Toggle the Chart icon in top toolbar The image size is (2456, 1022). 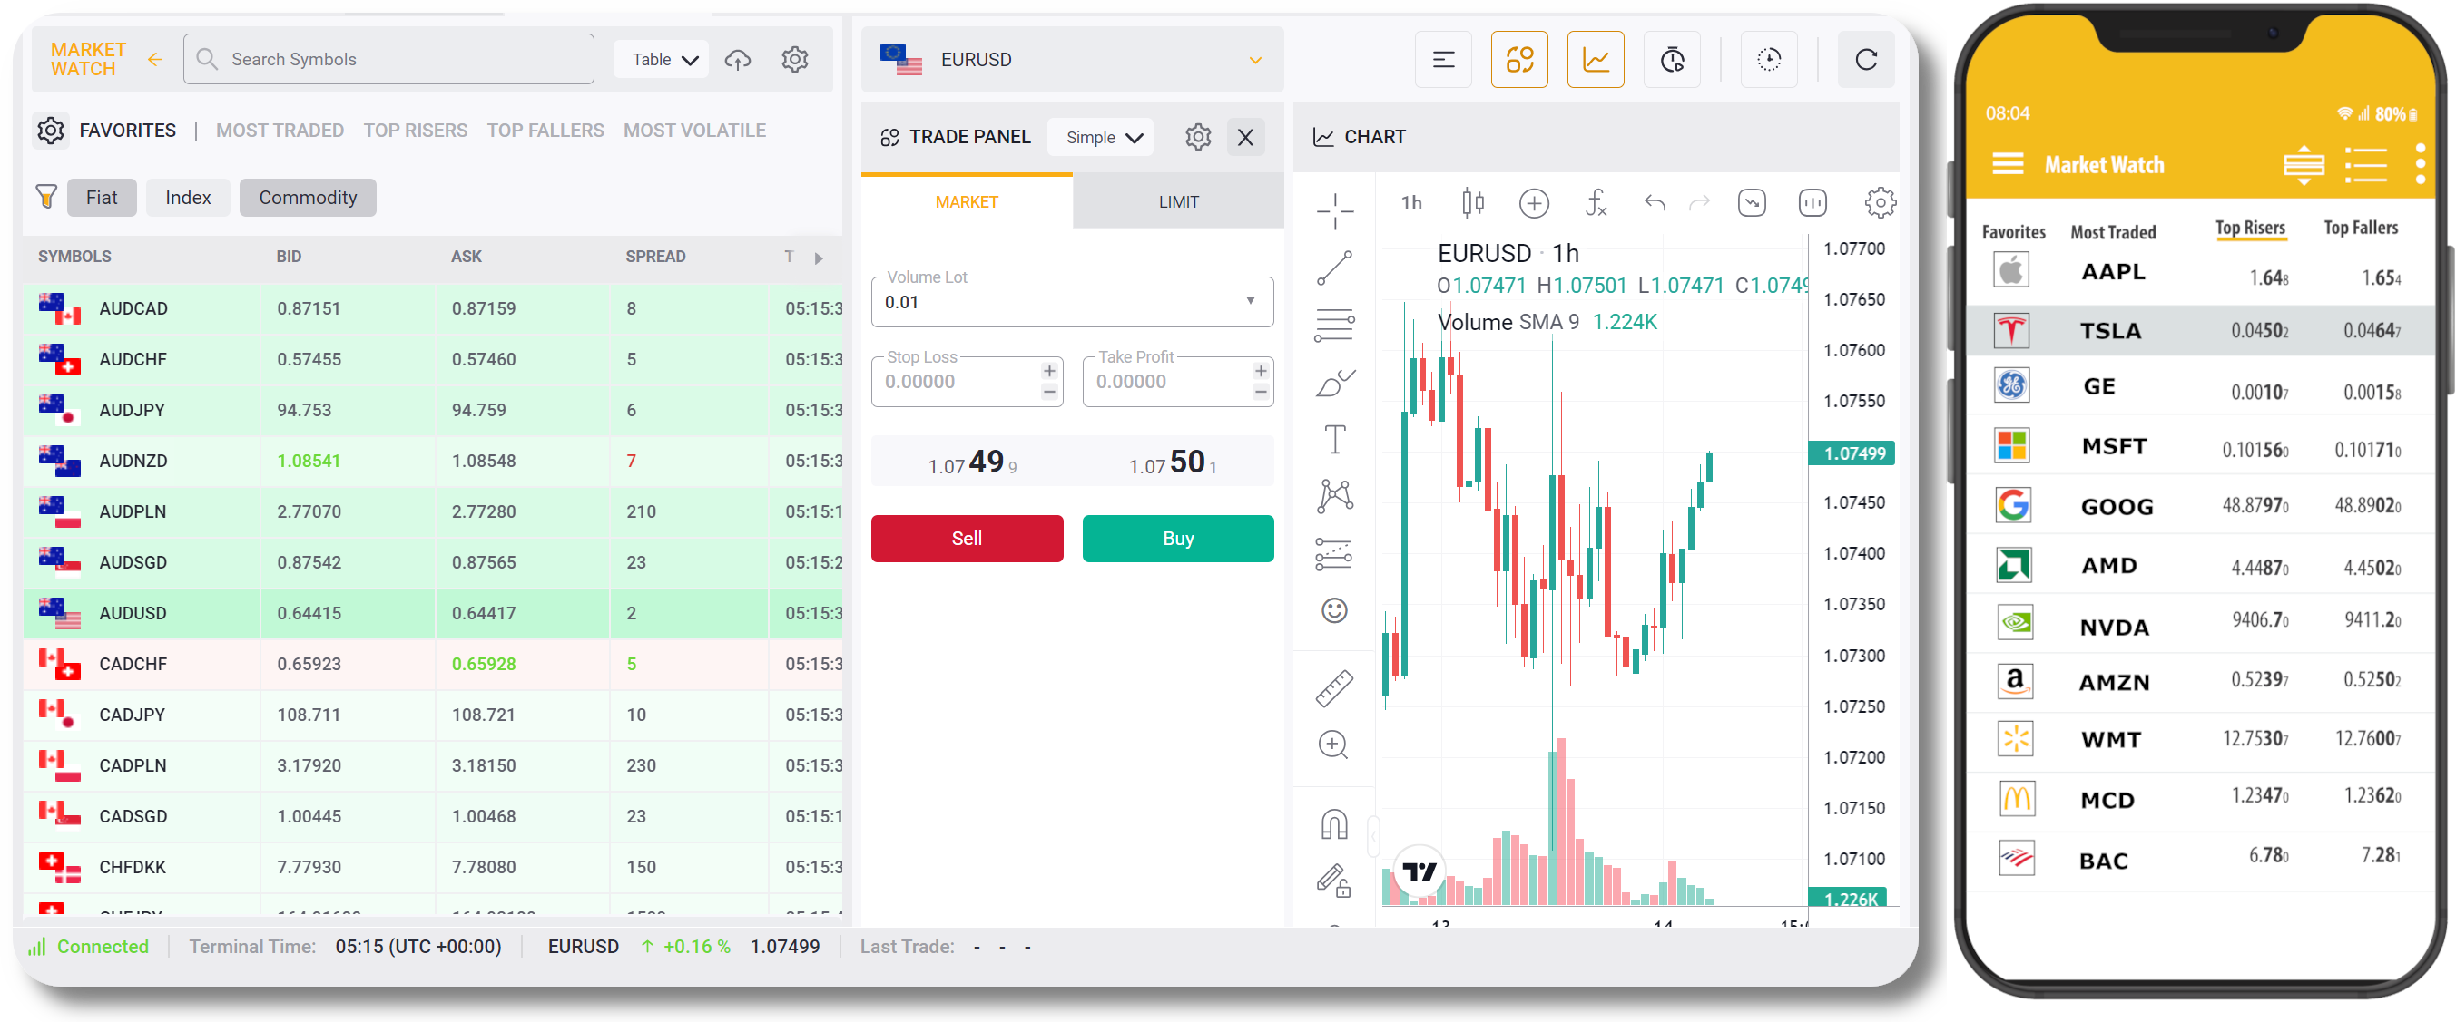(x=1595, y=60)
